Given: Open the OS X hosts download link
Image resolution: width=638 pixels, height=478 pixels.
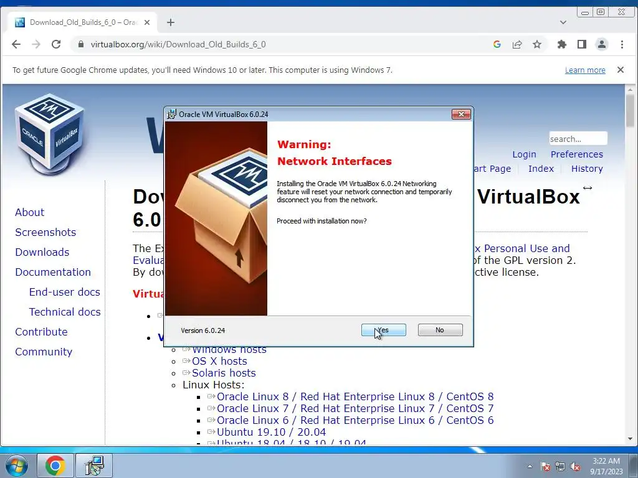Looking at the screenshot, I should point(219,361).
